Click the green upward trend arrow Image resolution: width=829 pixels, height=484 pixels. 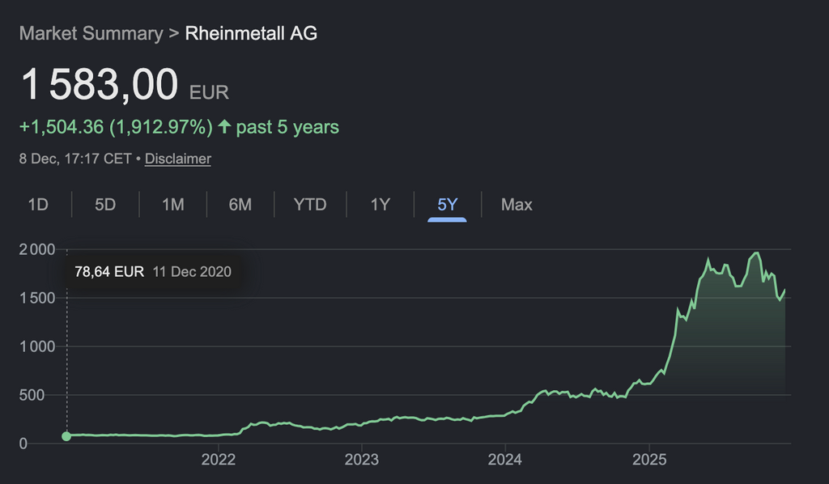click(x=224, y=127)
